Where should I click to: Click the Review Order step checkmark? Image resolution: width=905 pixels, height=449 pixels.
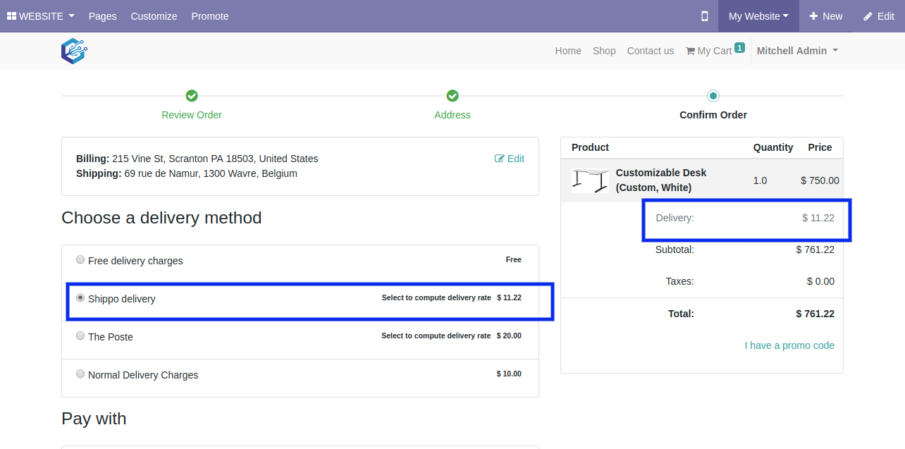[192, 96]
